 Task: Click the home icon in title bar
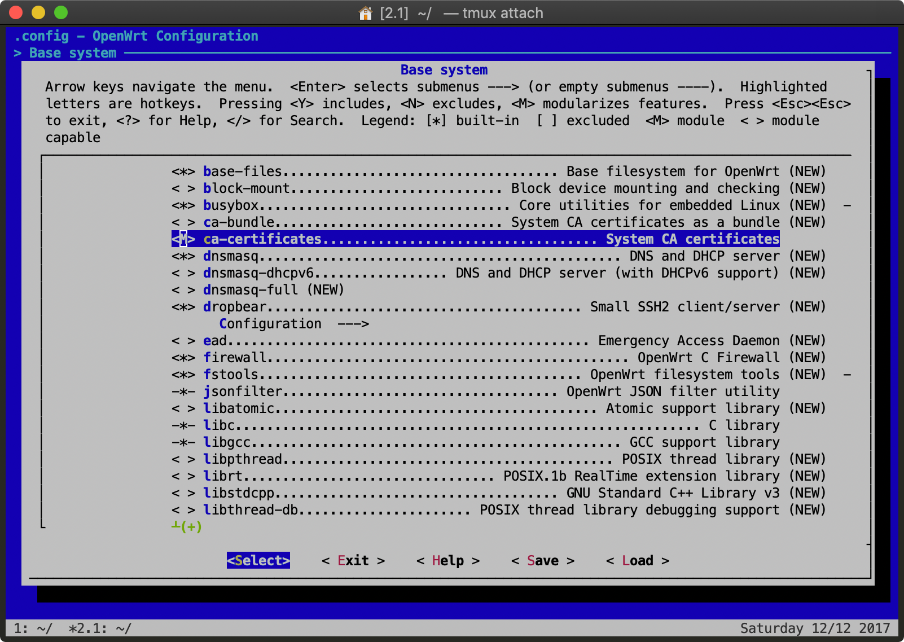click(x=366, y=13)
